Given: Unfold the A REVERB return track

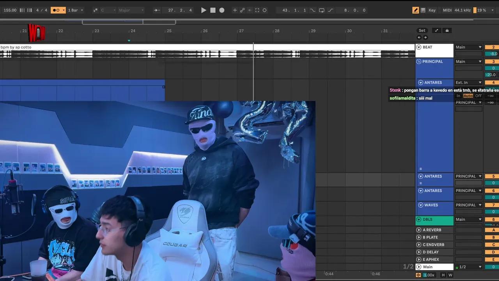Looking at the screenshot, I should [x=419, y=230].
